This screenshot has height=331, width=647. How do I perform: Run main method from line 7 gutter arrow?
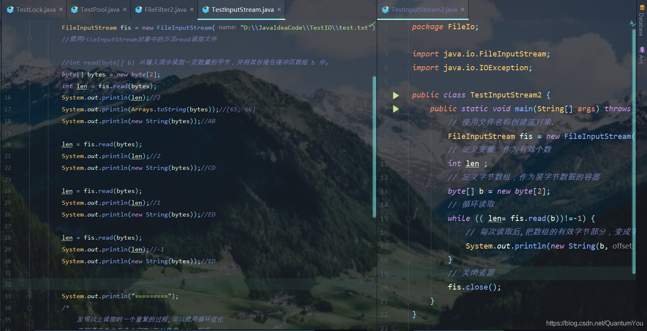(396, 109)
